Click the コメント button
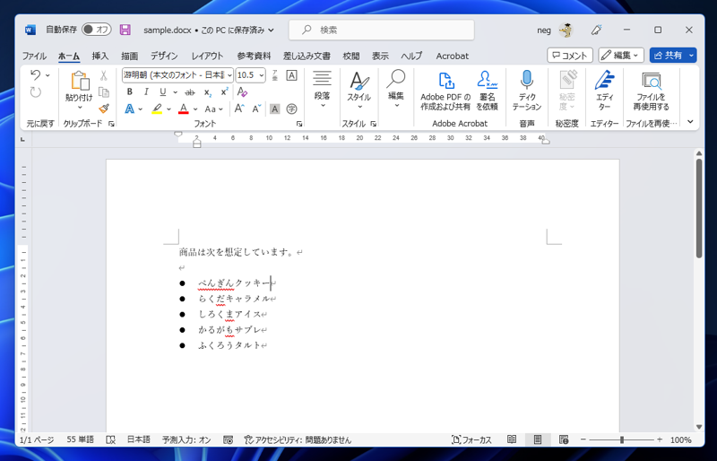Image resolution: width=717 pixels, height=461 pixels. tap(570, 56)
